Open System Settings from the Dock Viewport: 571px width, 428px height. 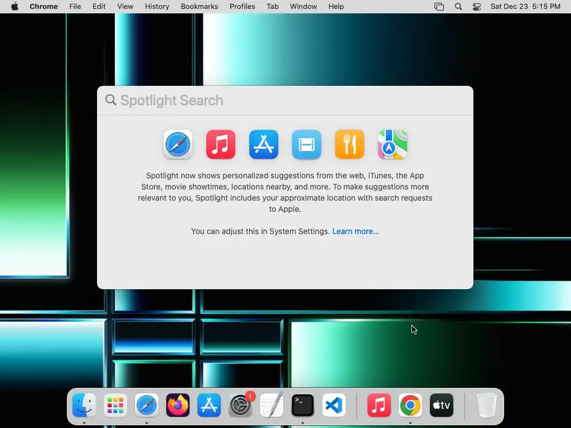[240, 405]
